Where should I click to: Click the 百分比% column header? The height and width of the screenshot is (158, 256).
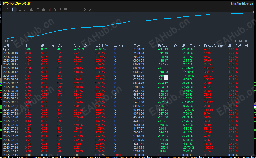point(101,46)
